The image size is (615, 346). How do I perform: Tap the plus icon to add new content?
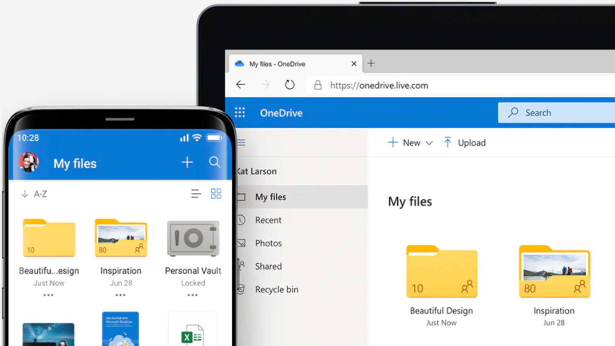coord(187,162)
